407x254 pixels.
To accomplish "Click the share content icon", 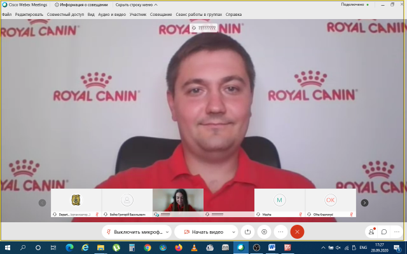I will click(x=249, y=232).
